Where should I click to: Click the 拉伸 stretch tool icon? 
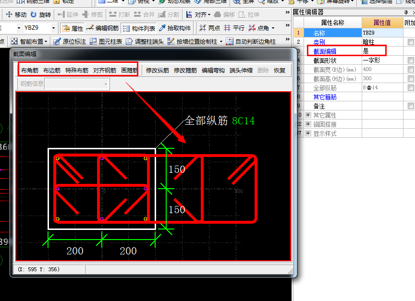(x=242, y=14)
